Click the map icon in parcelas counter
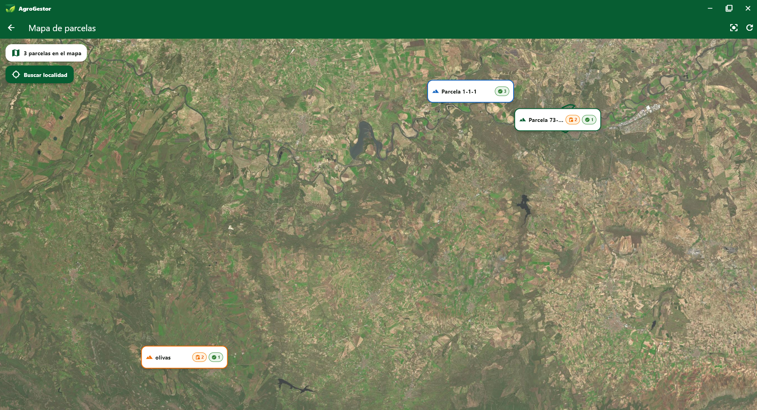 tap(16, 53)
